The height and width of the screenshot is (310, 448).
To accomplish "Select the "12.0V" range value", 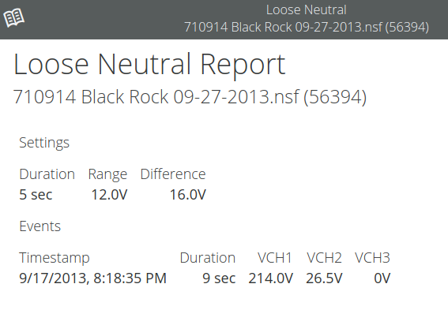I will coord(109,195).
